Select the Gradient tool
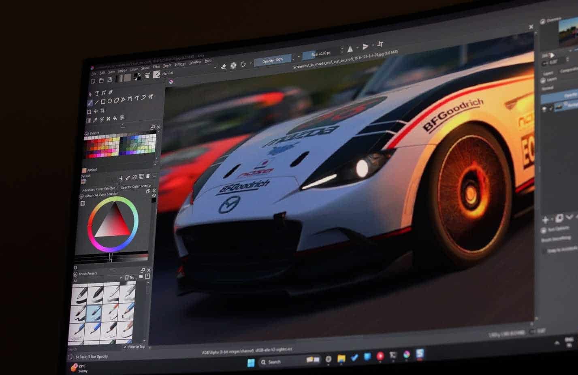The width and height of the screenshot is (578, 375). [x=88, y=120]
